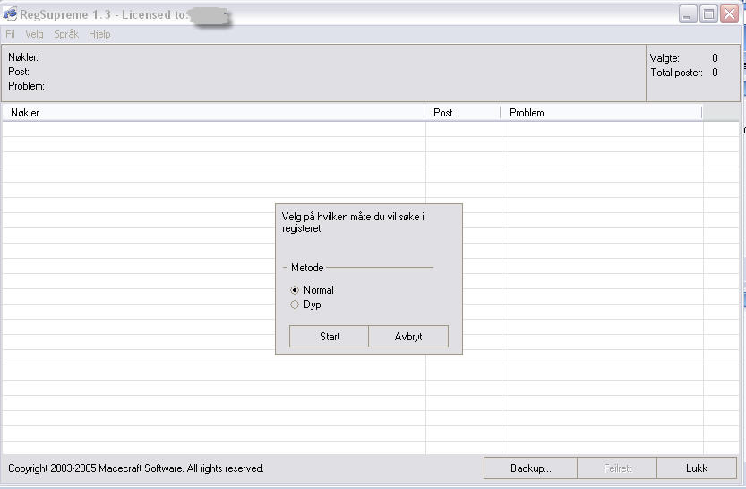The width and height of the screenshot is (746, 489).
Task: Open the Velg menu
Action: point(34,34)
